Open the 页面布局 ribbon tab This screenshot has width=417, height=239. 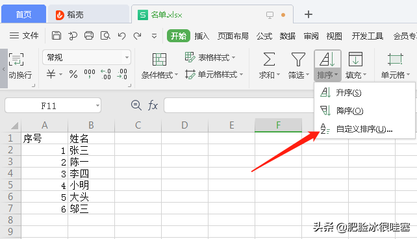click(233, 36)
